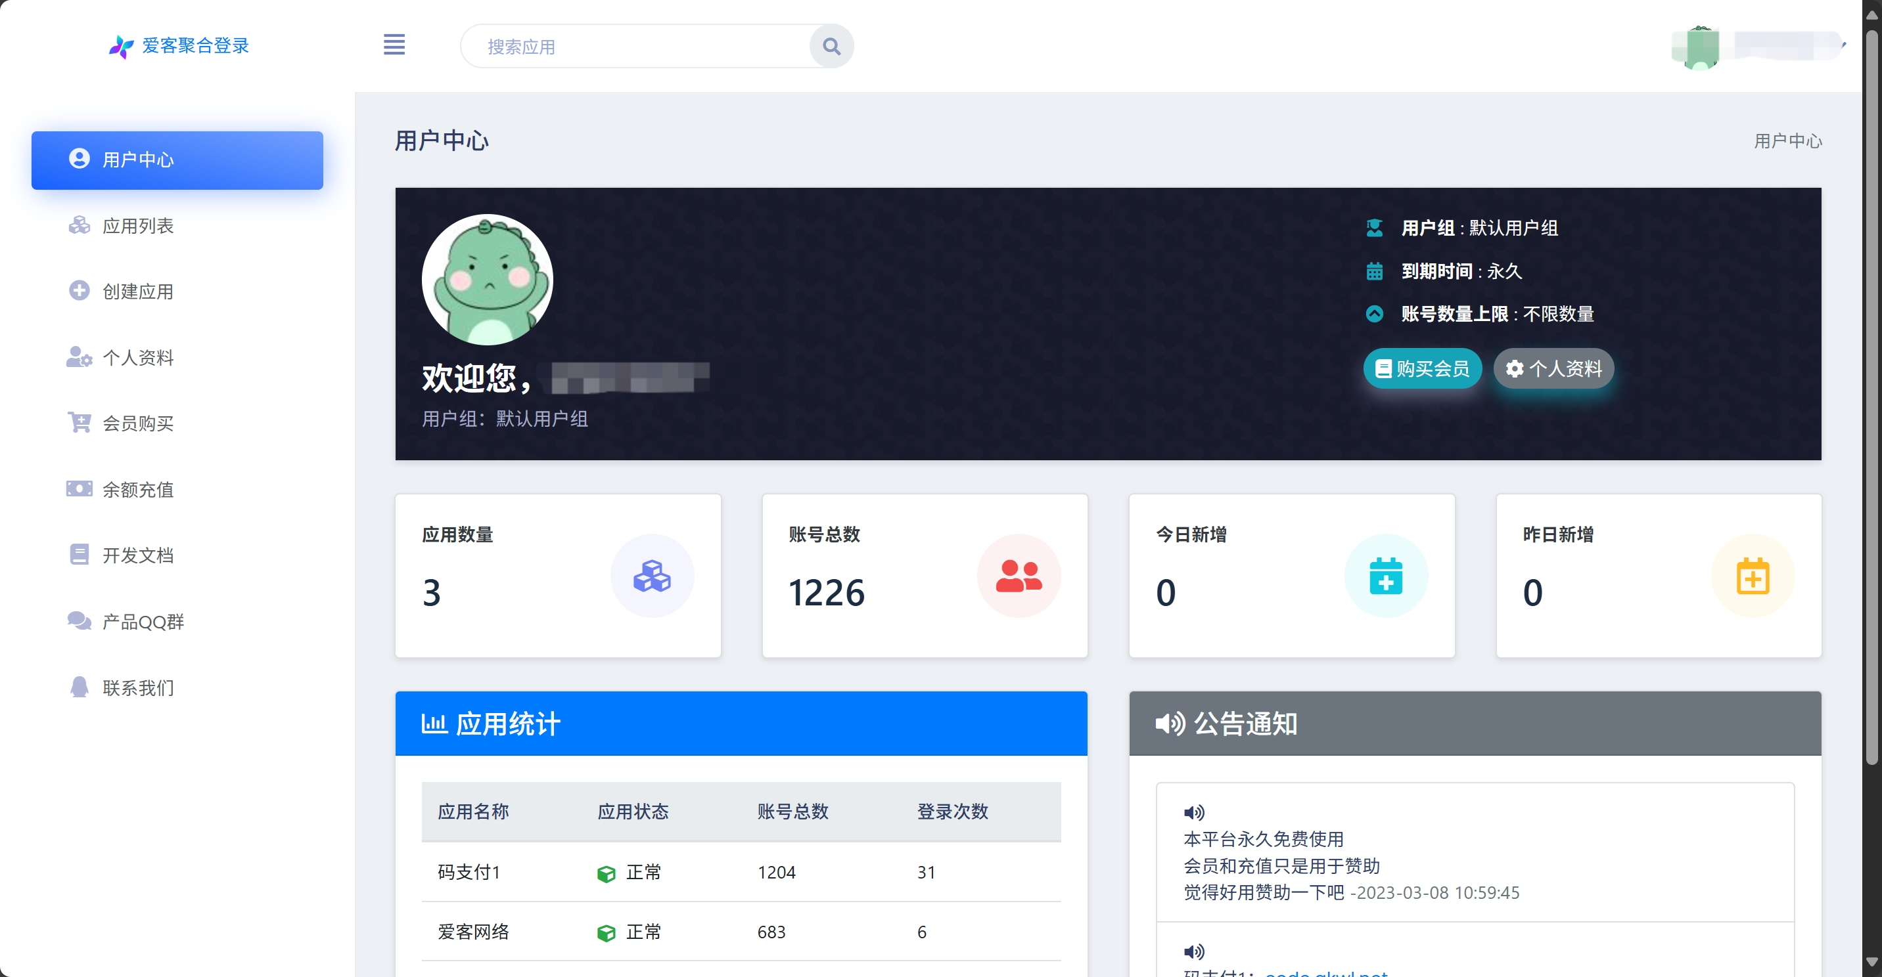Click the calendar-plus icon in 昨日新增 card
The height and width of the screenshot is (977, 1882).
pos(1753,576)
